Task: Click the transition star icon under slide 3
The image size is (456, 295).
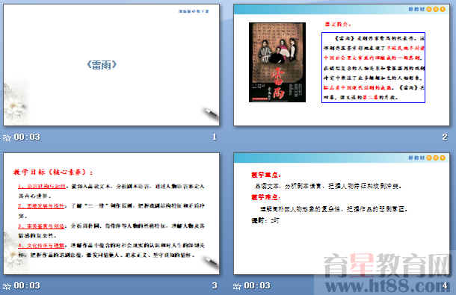Action: point(7,286)
